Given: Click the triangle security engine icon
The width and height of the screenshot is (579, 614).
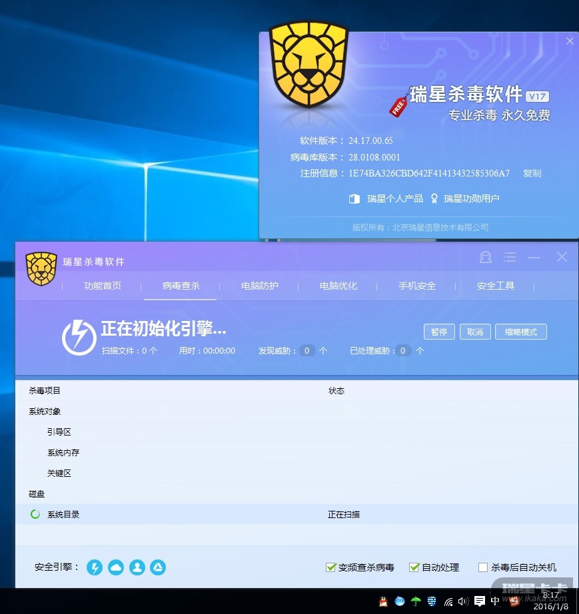Looking at the screenshot, I should 158,567.
